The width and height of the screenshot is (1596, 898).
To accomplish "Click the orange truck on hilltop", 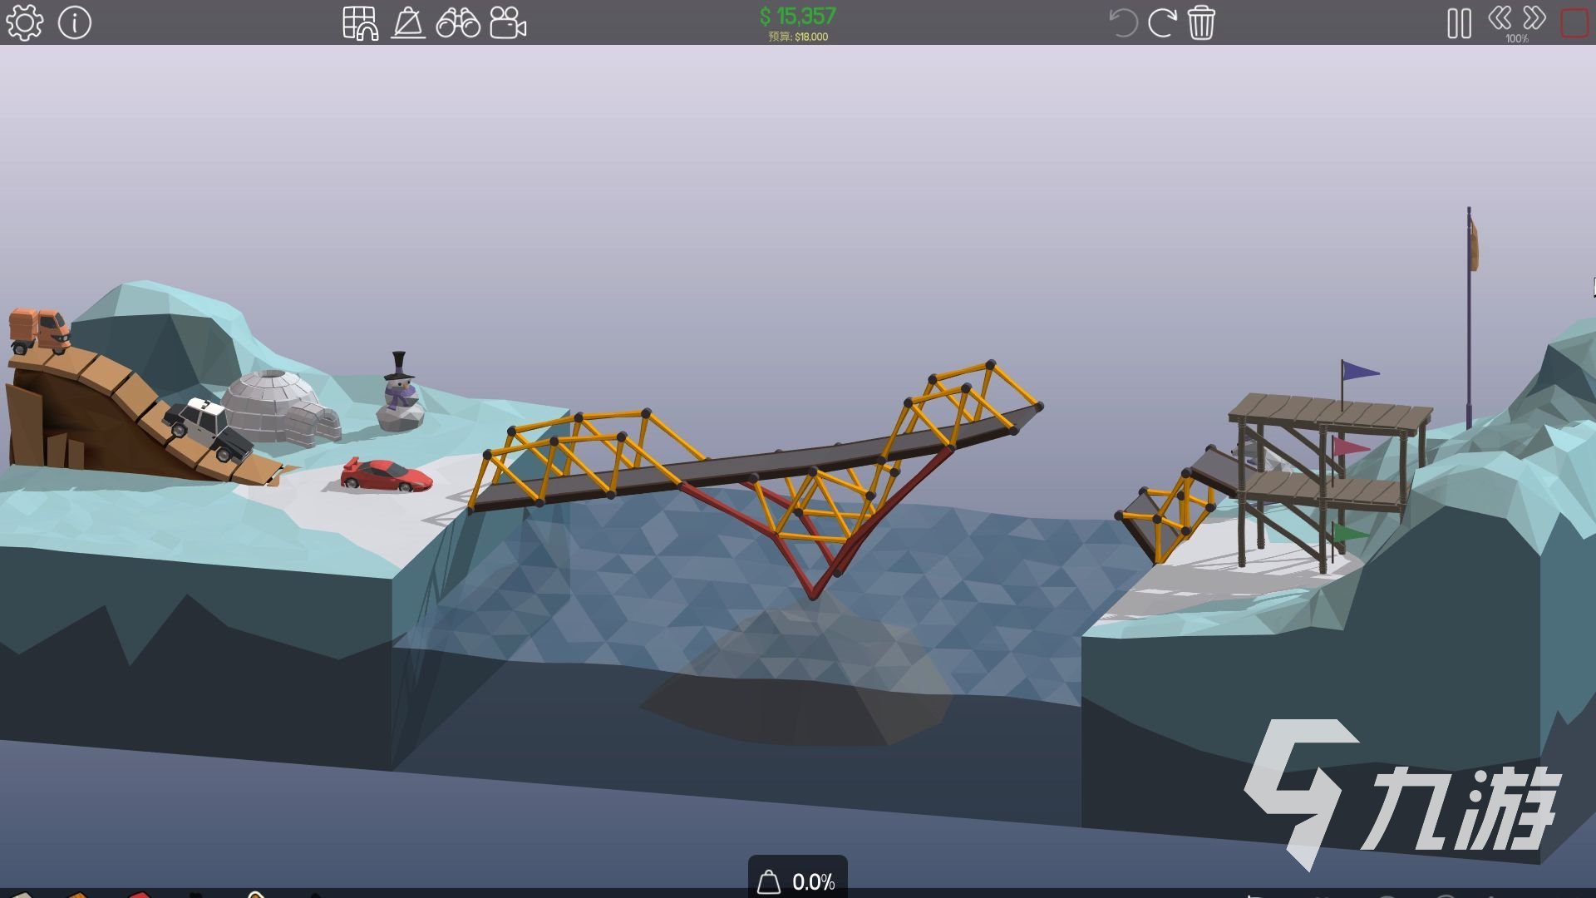I will coord(40,329).
